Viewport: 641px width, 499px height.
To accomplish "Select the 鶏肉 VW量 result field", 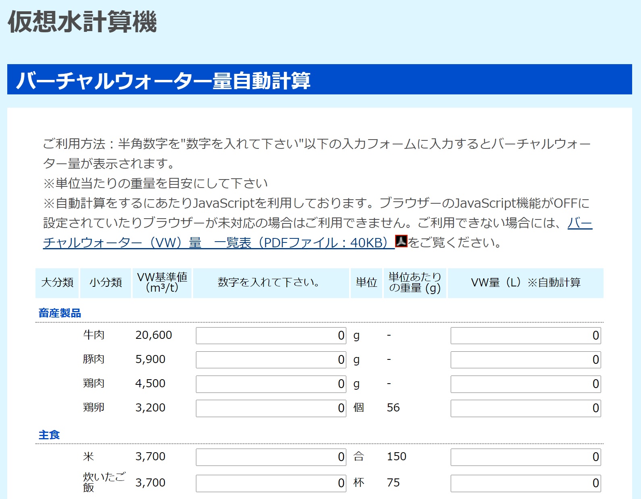I will click(525, 384).
